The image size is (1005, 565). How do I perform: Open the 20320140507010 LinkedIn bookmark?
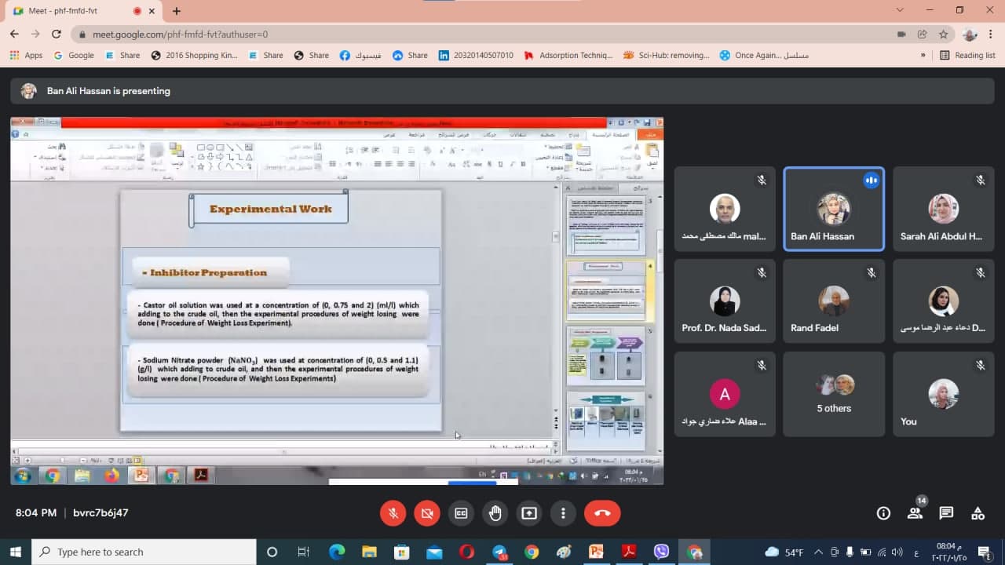click(476, 55)
